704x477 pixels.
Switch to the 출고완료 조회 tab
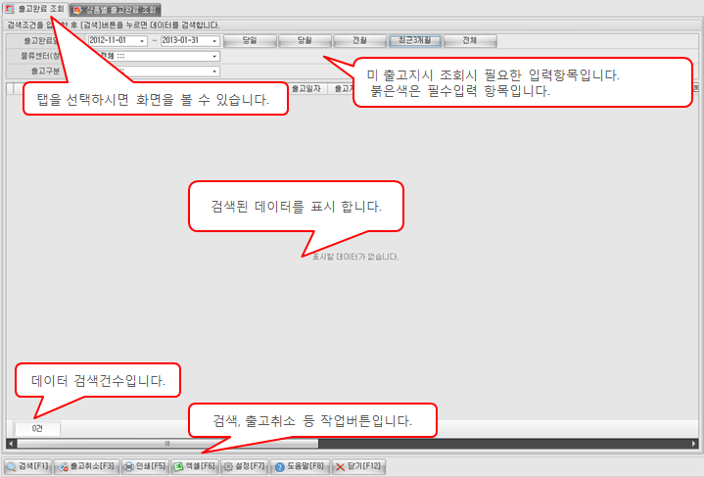35,9
